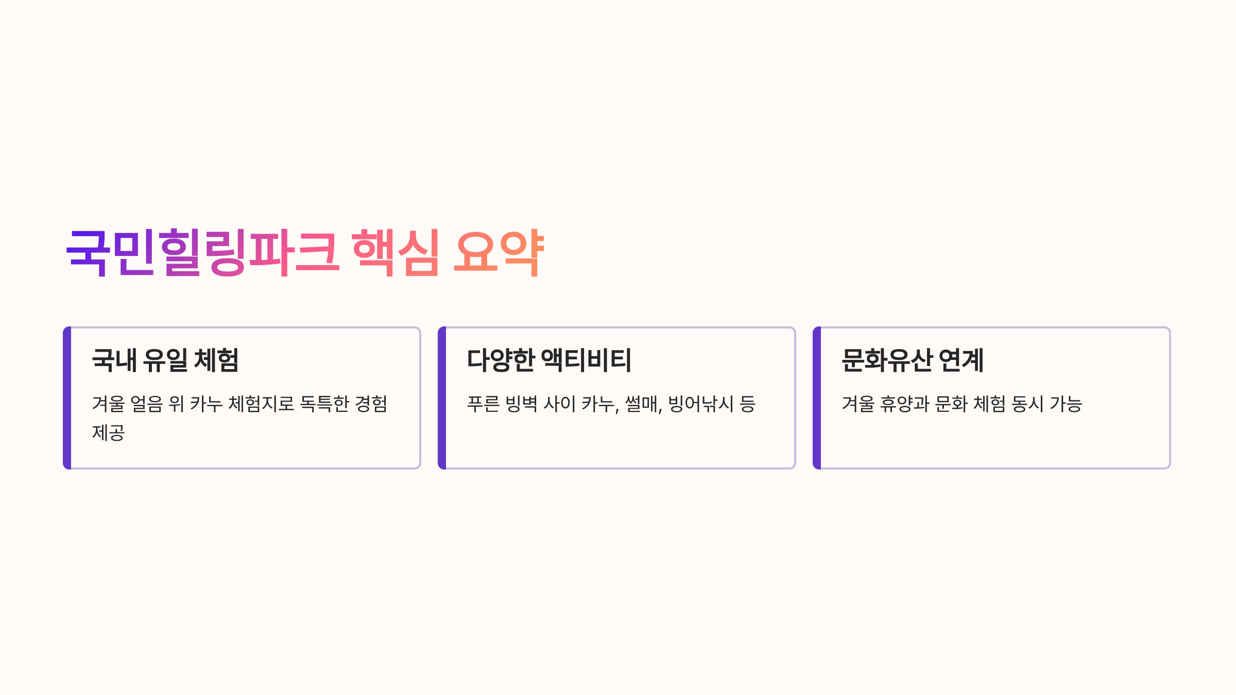Click 동시 가능 text in third card

point(1047,404)
